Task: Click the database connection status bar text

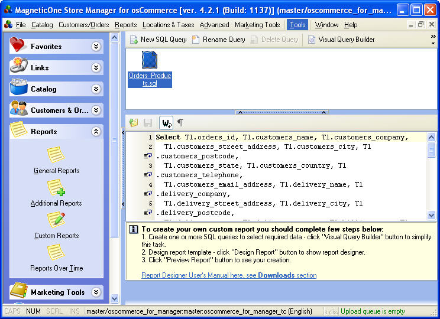Action: (199, 311)
